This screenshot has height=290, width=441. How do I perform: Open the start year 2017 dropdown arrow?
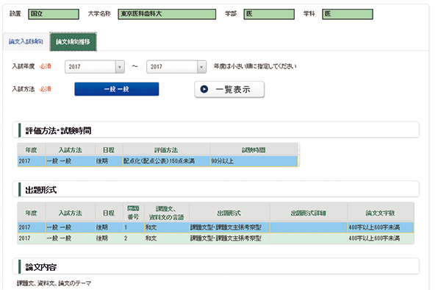pos(120,67)
